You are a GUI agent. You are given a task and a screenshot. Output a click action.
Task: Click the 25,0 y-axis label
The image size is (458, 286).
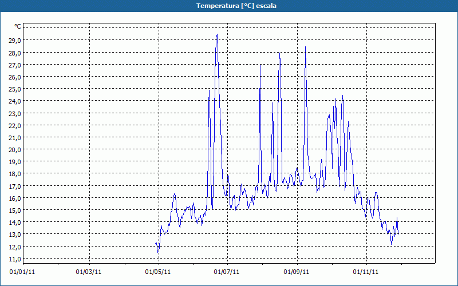pos(15,89)
